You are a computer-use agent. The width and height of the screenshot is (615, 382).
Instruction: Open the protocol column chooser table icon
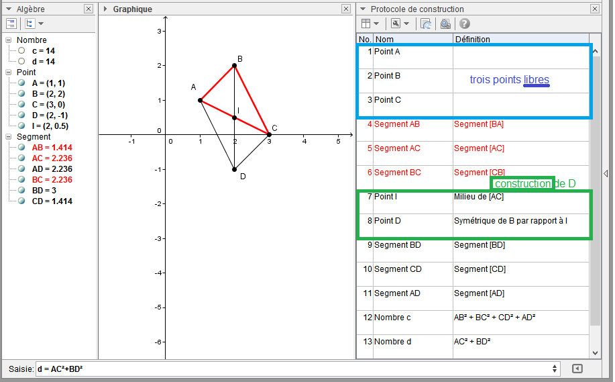pyautogui.click(x=366, y=23)
